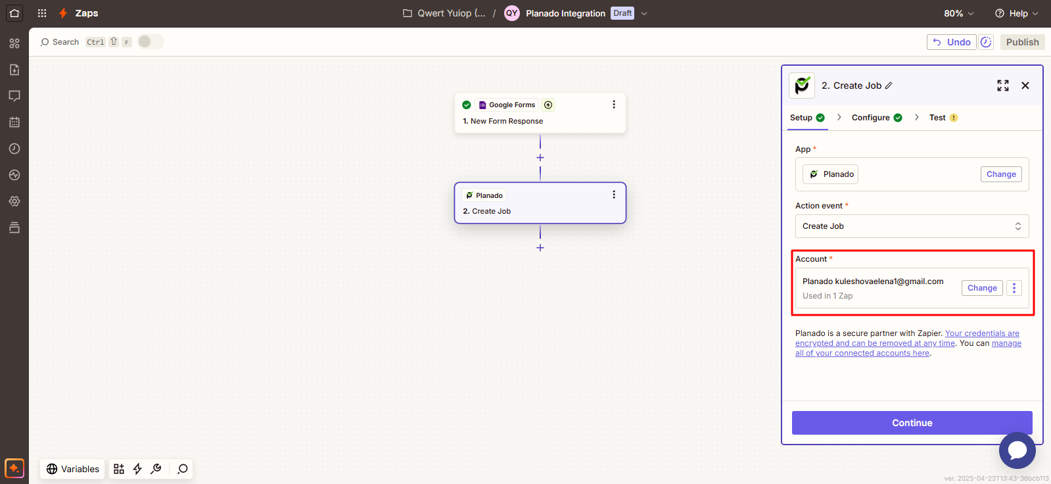
Task: Add step after Planado Create Job
Action: pyautogui.click(x=540, y=248)
